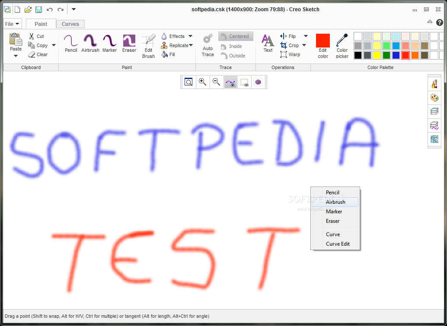Viewport: 447px width, 326px height.
Task: Open the quick access toolbar customize arrow
Action: pos(73,9)
